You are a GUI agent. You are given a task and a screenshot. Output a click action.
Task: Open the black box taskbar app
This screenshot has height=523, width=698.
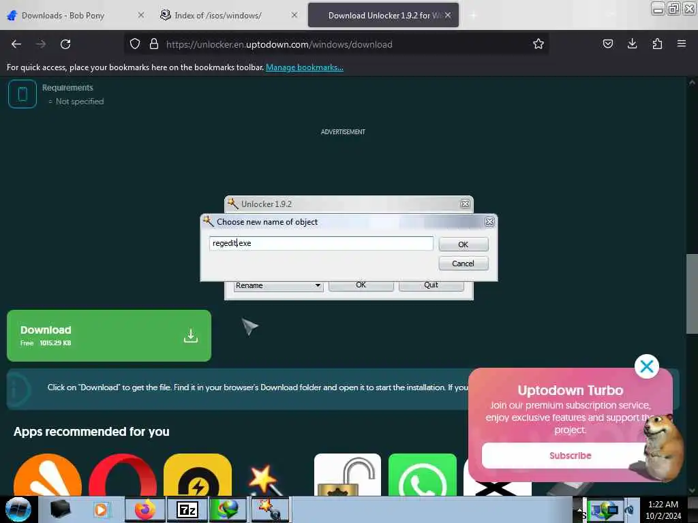tap(60, 509)
